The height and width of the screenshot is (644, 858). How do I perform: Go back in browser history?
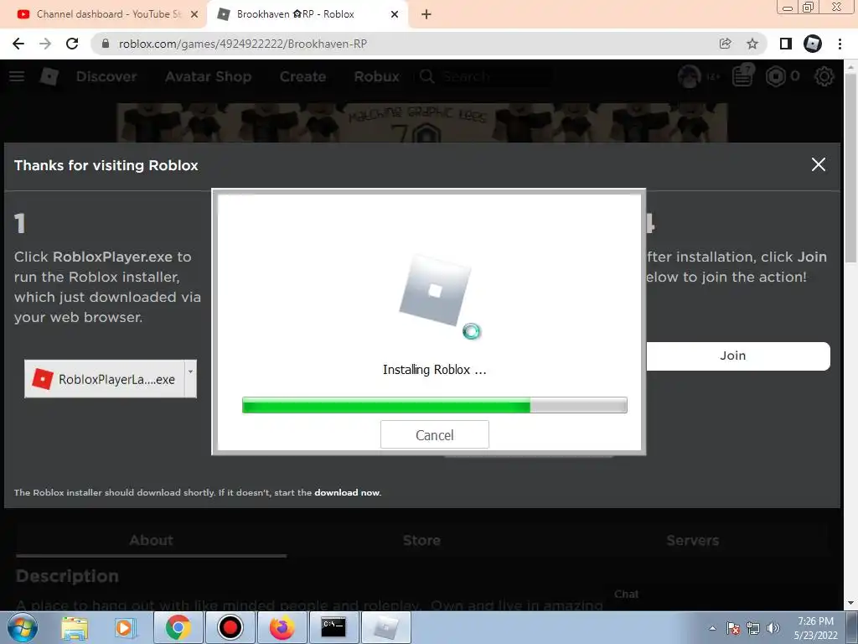[x=18, y=44]
